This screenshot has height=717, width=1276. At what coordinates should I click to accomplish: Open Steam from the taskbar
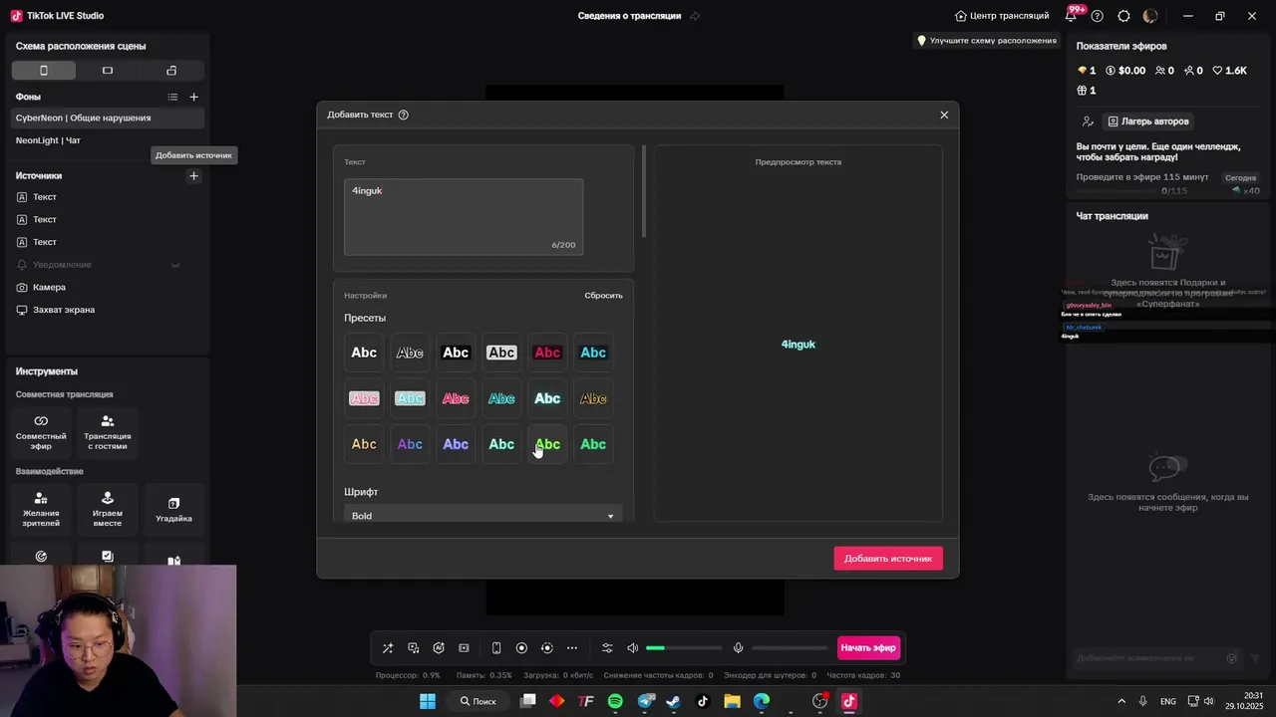[x=673, y=701]
